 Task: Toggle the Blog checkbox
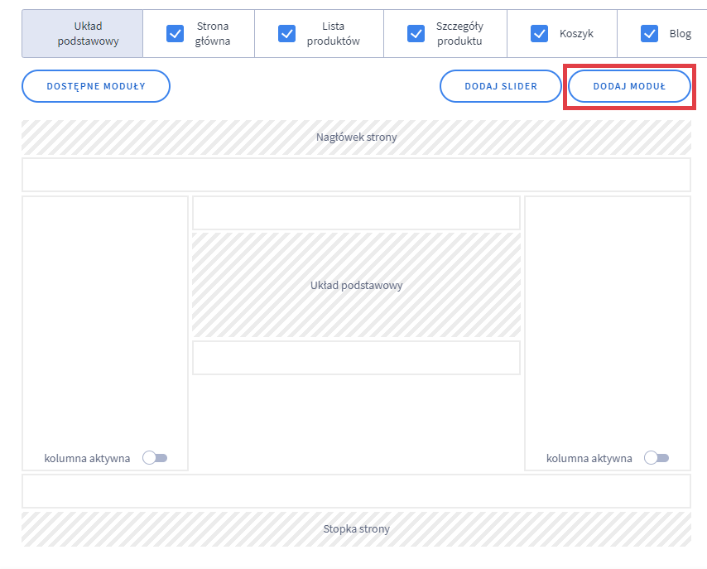point(649,33)
